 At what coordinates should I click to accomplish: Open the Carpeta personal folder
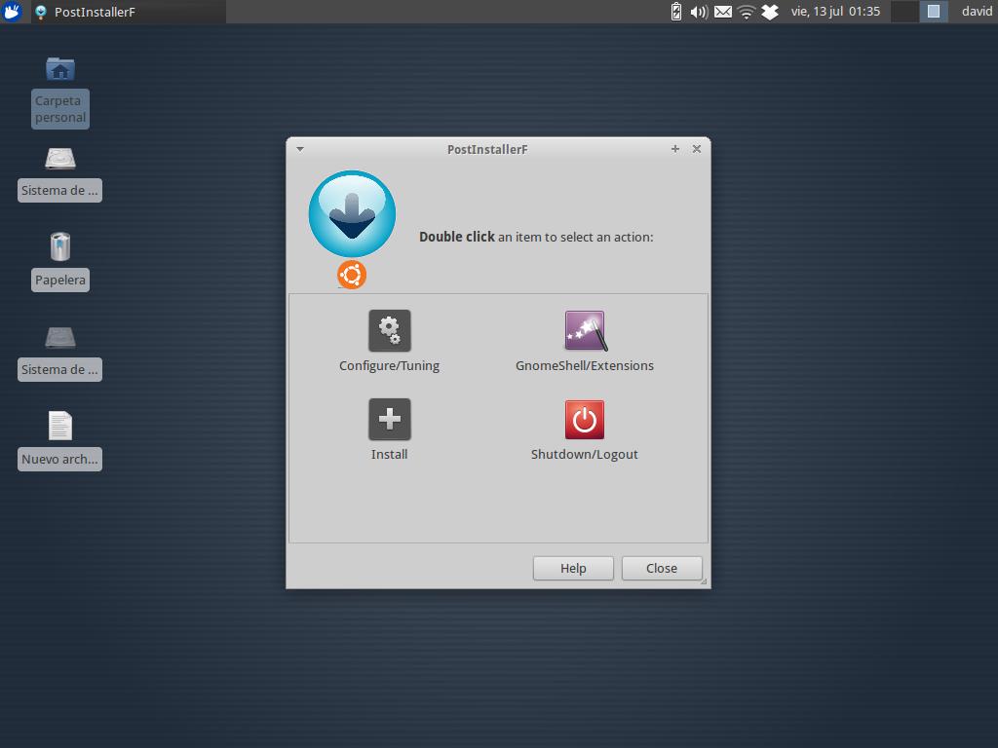point(59,69)
